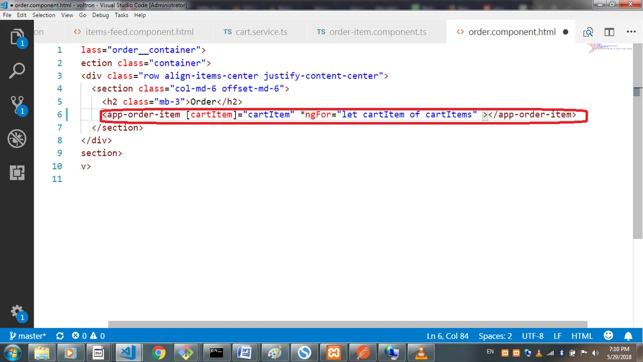
Task: Switch to order-item.component.ts tab
Action: pyautogui.click(x=377, y=32)
